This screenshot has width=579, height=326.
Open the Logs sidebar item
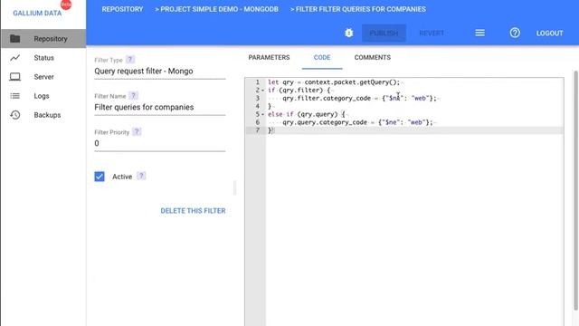43,96
